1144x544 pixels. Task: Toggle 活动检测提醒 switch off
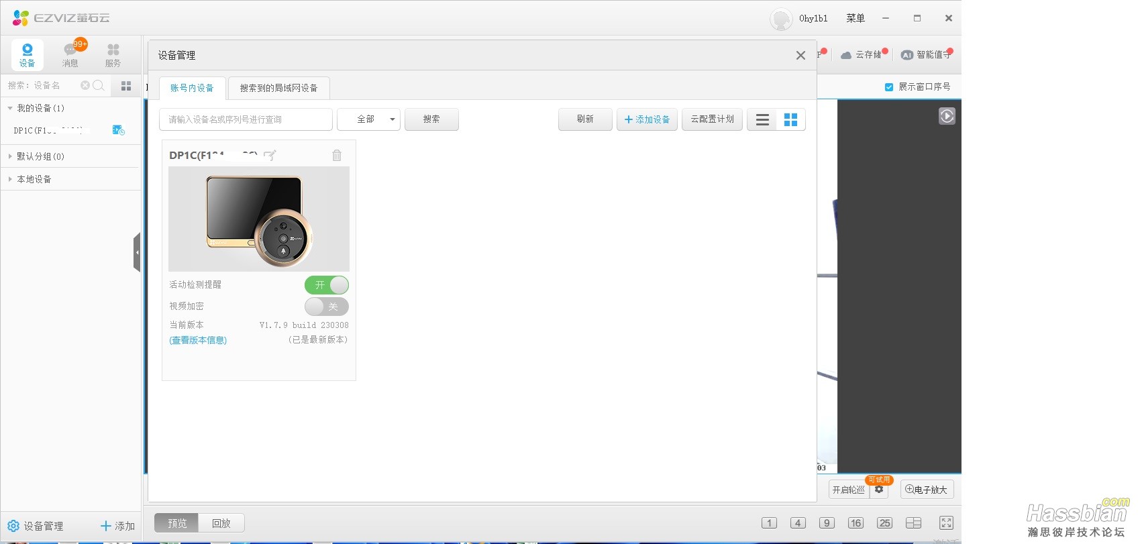pyautogui.click(x=327, y=285)
